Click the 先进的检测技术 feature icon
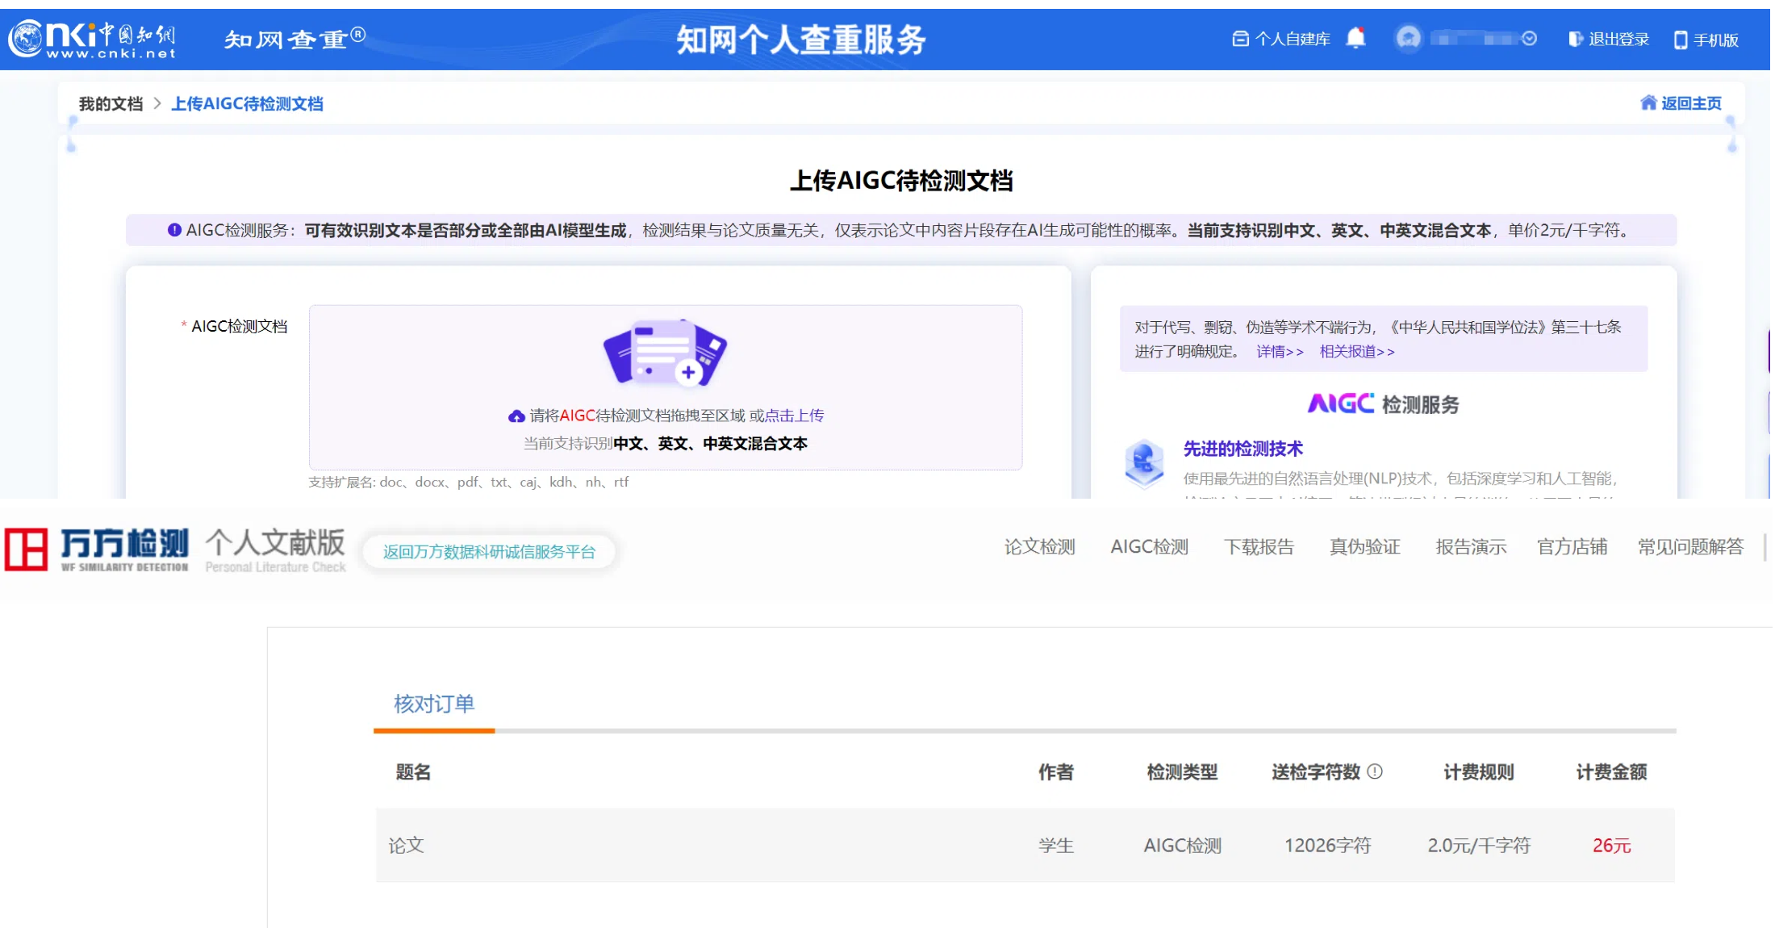 click(x=1144, y=464)
